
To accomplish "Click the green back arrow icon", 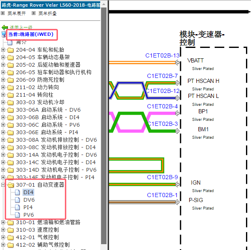I will point(5,27).
